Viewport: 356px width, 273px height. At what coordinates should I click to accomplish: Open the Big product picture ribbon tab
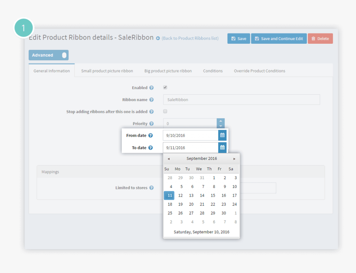(168, 71)
